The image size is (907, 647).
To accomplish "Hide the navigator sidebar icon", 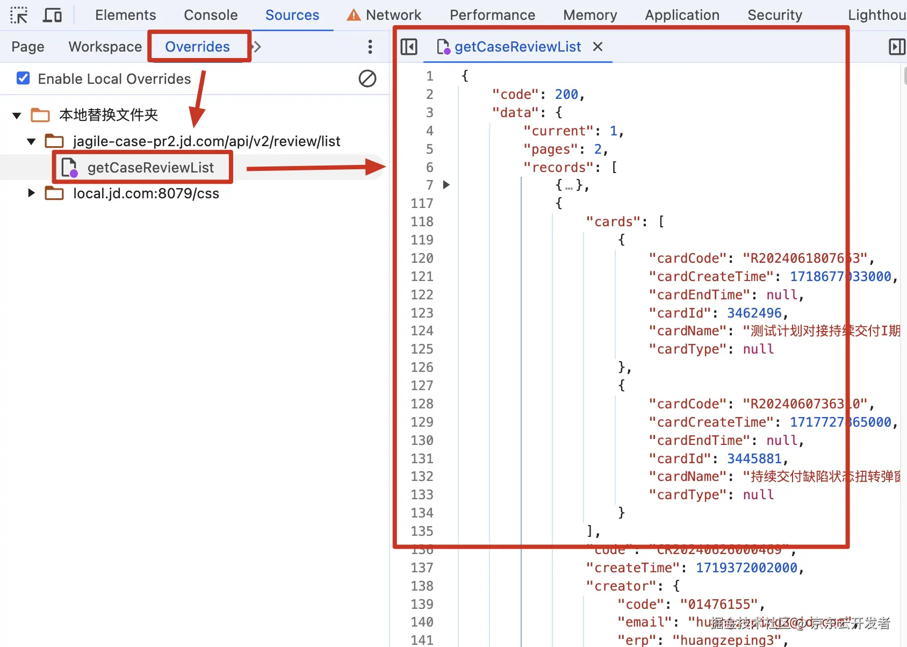I will click(x=409, y=47).
